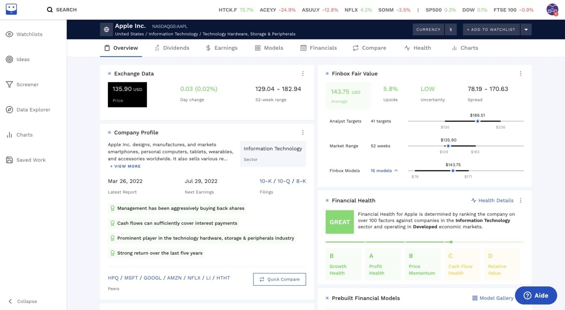Click the Search field

[62, 9]
